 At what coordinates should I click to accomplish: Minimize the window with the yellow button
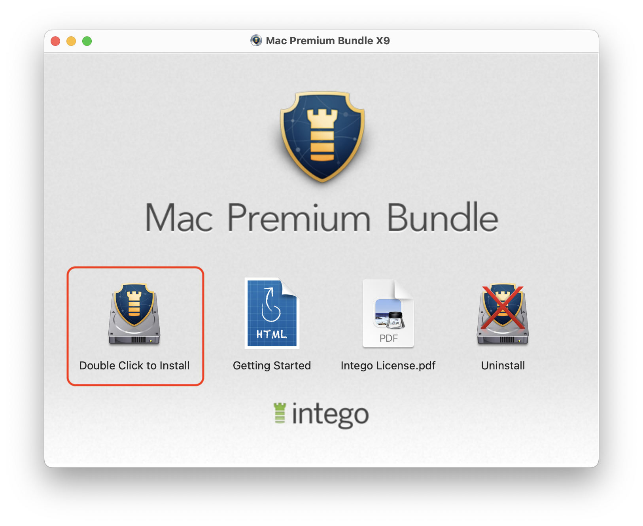tap(71, 41)
